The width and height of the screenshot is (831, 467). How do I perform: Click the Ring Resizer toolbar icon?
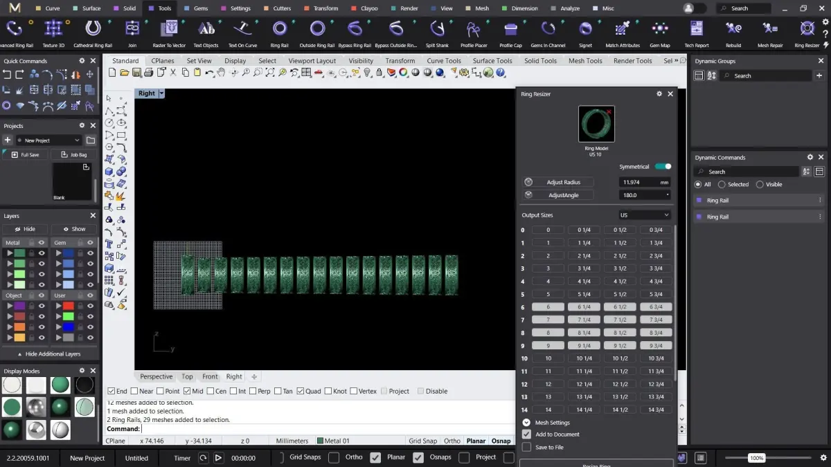point(807,33)
